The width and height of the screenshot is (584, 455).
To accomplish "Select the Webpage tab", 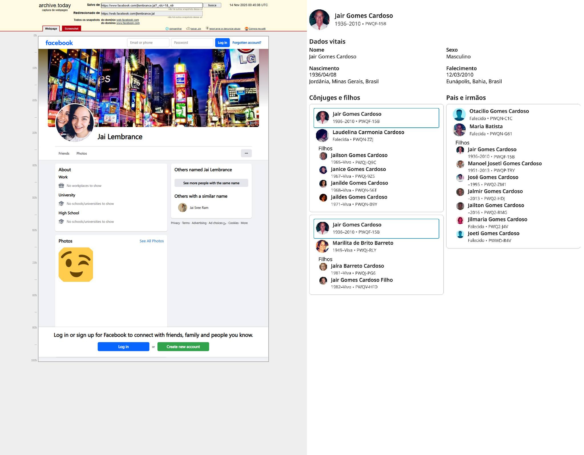I will 51,28.
